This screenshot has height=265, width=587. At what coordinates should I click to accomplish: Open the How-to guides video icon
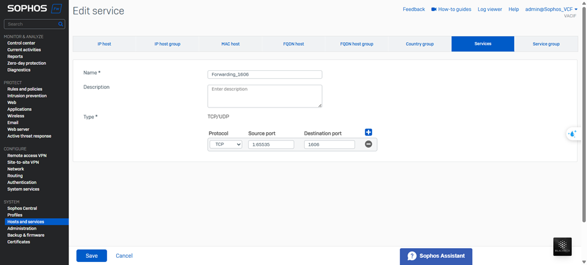[434, 10]
